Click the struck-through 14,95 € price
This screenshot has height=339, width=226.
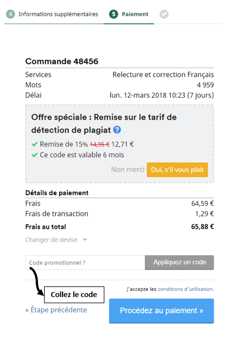pos(99,144)
